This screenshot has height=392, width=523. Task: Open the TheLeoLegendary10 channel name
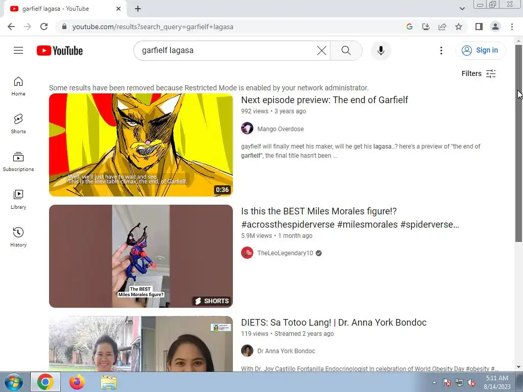pyautogui.click(x=285, y=253)
